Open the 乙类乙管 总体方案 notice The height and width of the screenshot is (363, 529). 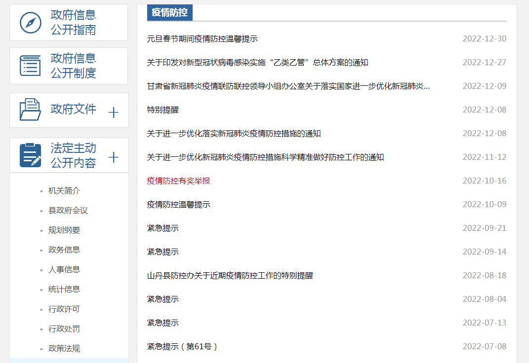257,62
